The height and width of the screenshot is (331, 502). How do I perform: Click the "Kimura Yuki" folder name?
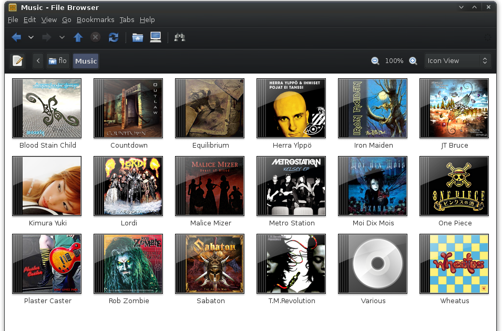pos(48,223)
